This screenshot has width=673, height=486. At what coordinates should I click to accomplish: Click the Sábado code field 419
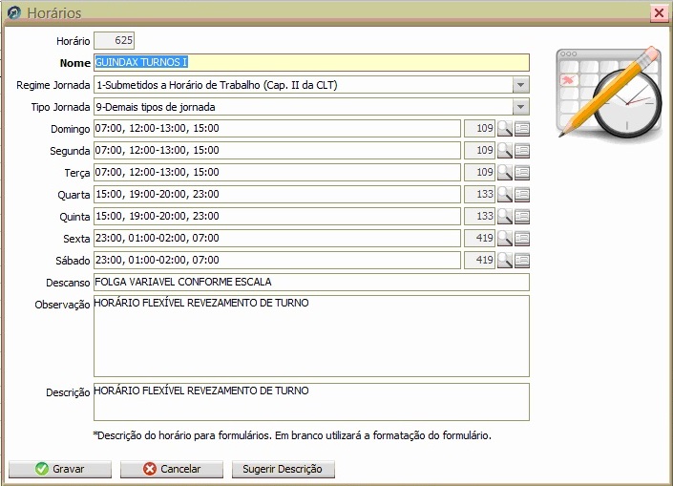480,260
